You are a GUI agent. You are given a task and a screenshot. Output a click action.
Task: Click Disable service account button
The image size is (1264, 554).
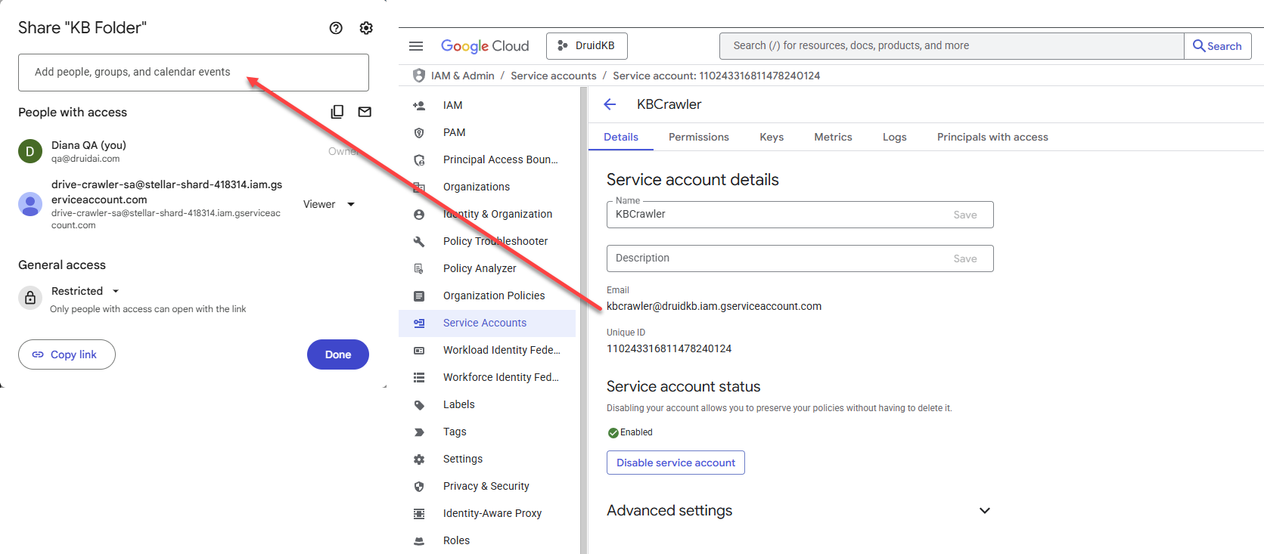675,463
